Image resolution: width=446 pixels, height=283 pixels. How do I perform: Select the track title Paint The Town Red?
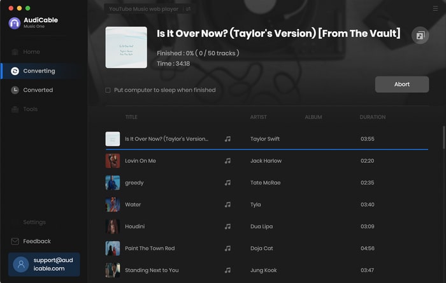pyautogui.click(x=150, y=248)
